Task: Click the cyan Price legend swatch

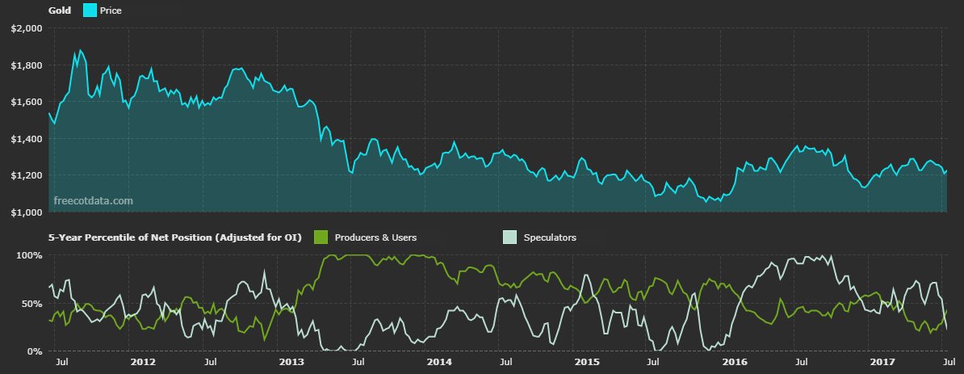Action: 90,11
